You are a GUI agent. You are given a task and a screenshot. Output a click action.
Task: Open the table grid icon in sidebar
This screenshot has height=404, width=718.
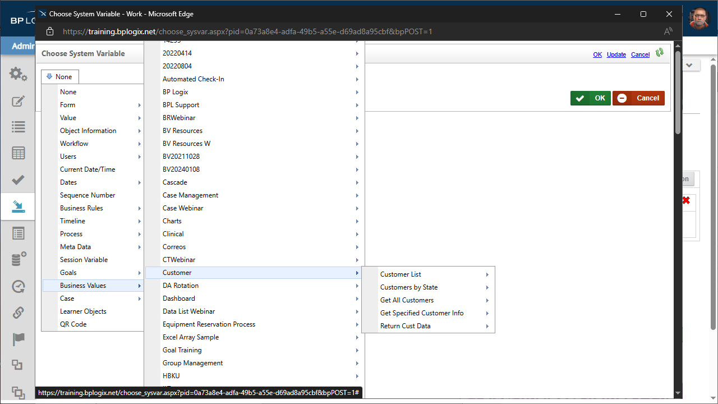pos(18,153)
